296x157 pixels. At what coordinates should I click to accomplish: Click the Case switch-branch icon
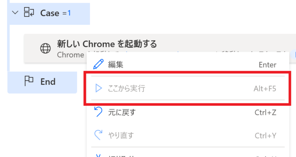29,12
